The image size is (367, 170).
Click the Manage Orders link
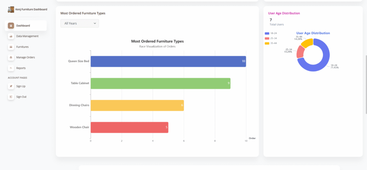point(25,57)
